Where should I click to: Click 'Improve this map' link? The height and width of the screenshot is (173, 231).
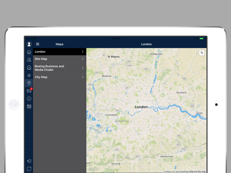point(198,171)
